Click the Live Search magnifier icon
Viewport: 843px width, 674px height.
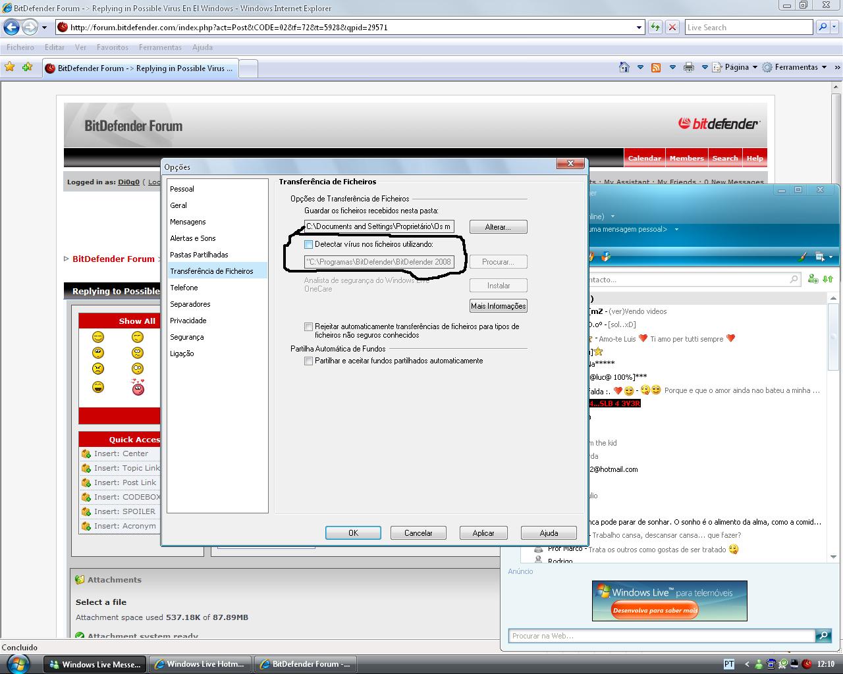click(x=823, y=27)
